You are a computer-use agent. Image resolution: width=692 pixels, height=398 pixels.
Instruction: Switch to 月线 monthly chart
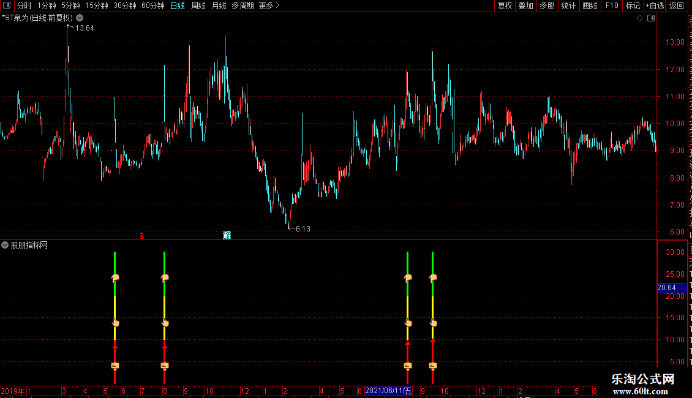pyautogui.click(x=219, y=6)
